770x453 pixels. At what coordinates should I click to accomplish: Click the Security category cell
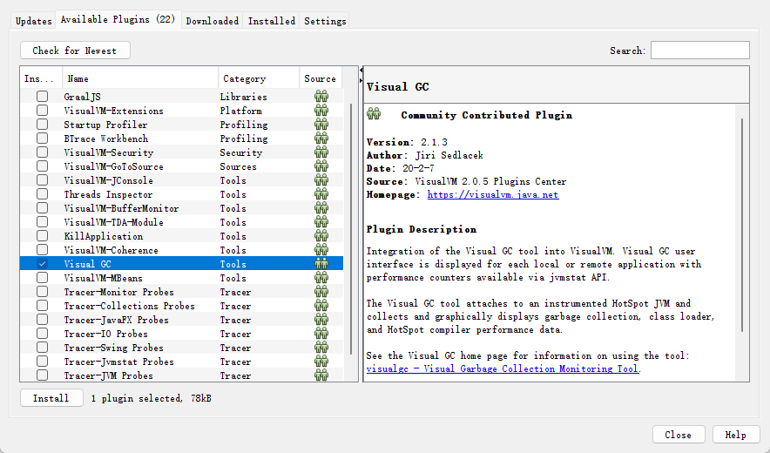[x=241, y=152]
